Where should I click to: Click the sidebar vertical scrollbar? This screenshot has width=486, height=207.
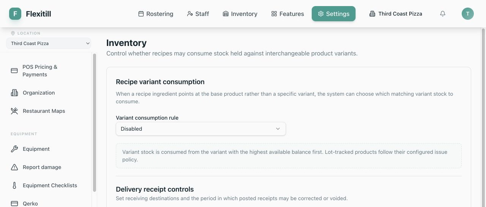coord(95,122)
